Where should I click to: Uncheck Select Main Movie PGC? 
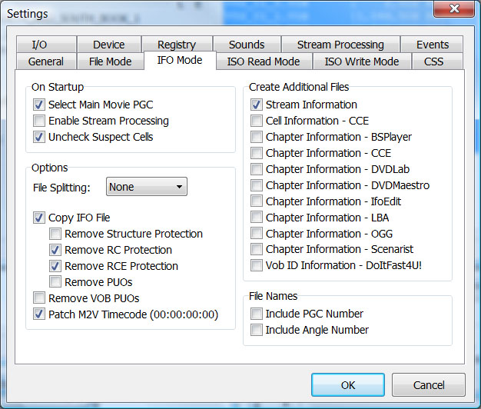tap(39, 105)
